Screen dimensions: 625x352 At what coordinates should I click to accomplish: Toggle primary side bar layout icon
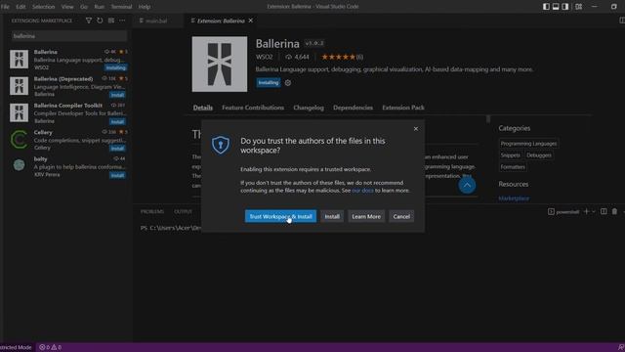(x=546, y=7)
